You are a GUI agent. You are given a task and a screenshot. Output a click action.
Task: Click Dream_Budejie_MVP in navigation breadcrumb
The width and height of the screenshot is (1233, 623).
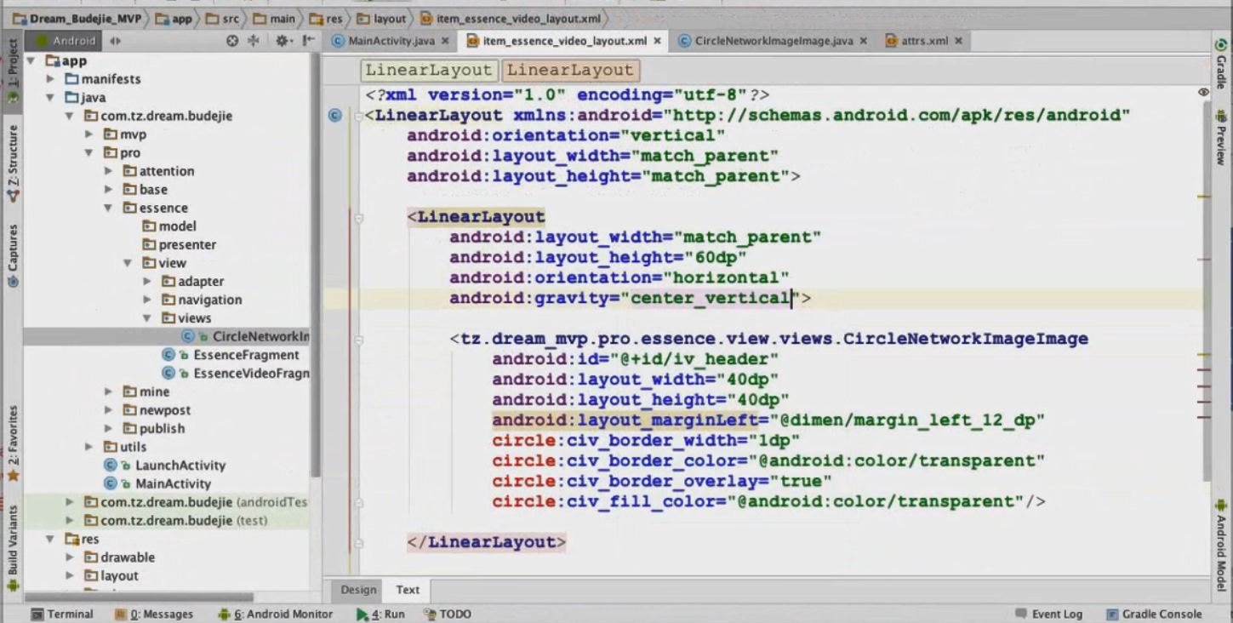[x=78, y=18]
